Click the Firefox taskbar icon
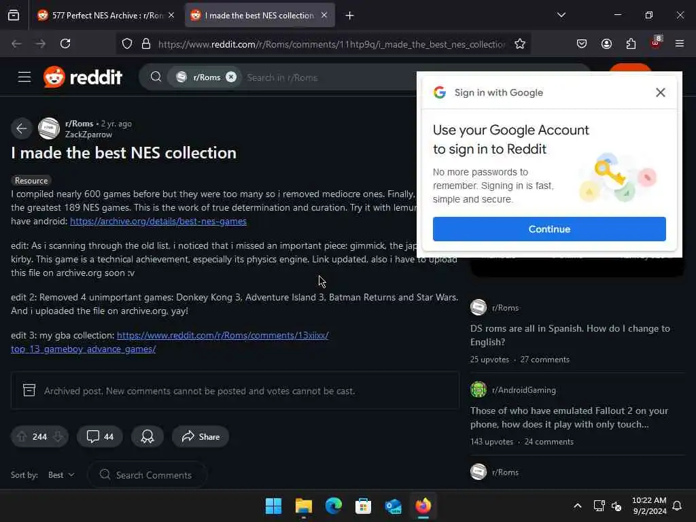Image resolution: width=696 pixels, height=522 pixels. click(423, 506)
